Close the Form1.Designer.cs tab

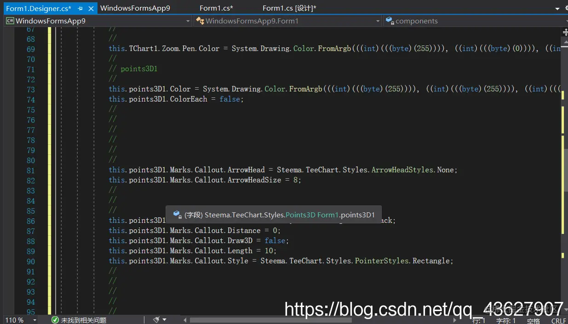pyautogui.click(x=91, y=8)
